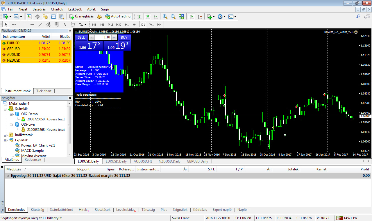Open the Periods clock icon
The height and width of the screenshot is (221, 372).
click(x=220, y=17)
